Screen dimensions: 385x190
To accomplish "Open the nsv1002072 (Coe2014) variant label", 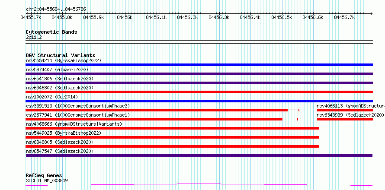I will point(52,97).
